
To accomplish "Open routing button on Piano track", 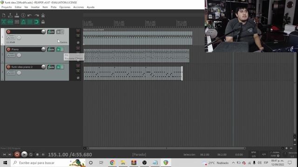I will coord(51,50).
